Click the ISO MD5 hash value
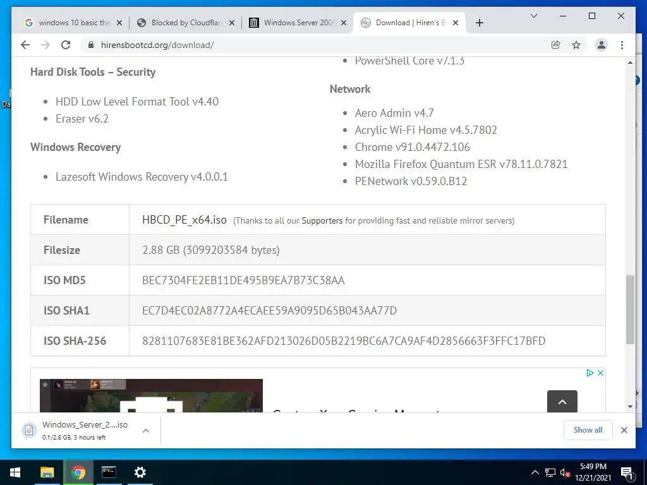This screenshot has width=647, height=485. coord(243,280)
